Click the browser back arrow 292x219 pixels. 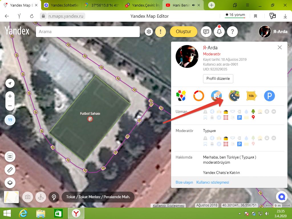[x=7, y=16]
